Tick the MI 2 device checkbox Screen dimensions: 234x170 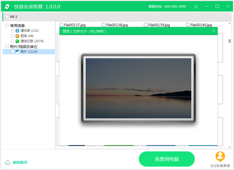click(7, 17)
